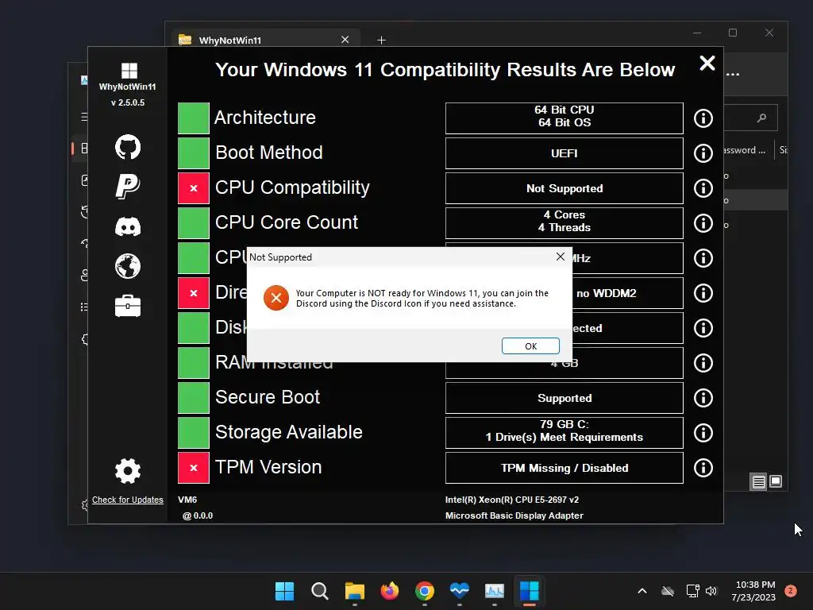Show info for Boot Method row
Viewport: 813px width, 610px height.
pos(703,153)
